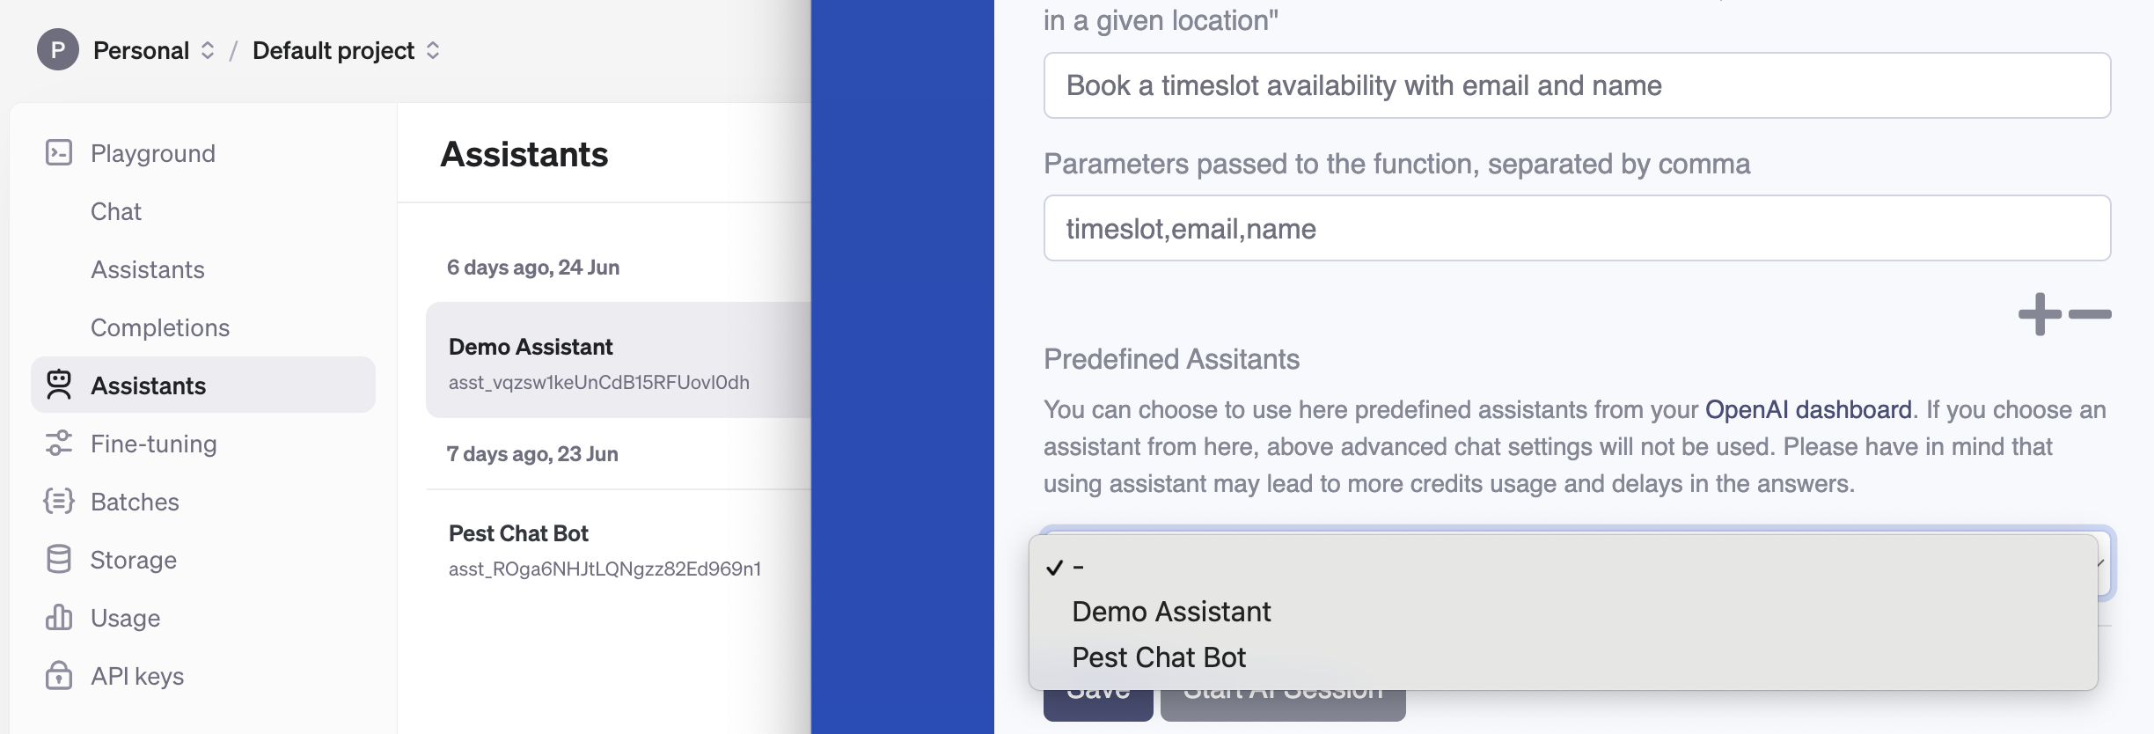Open Completions in the sidebar menu
The image size is (2154, 734).
[x=160, y=327]
